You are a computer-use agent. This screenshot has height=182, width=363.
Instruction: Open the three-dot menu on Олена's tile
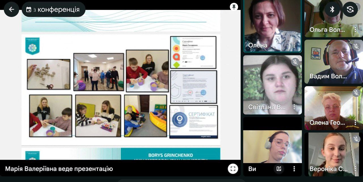click(294, 45)
